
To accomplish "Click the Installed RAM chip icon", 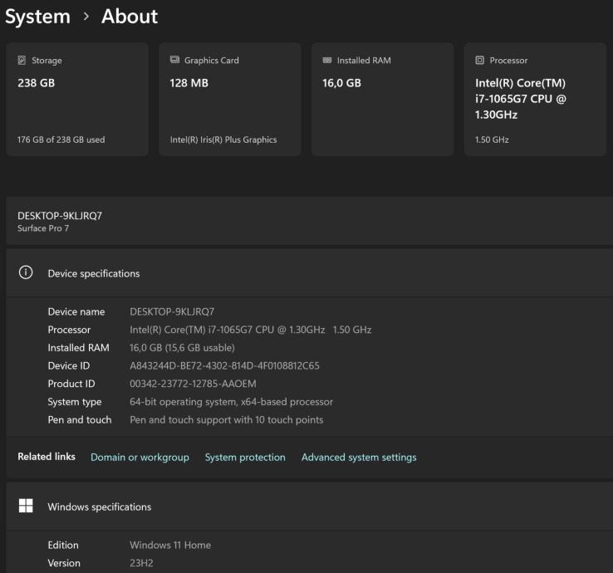I will [326, 61].
